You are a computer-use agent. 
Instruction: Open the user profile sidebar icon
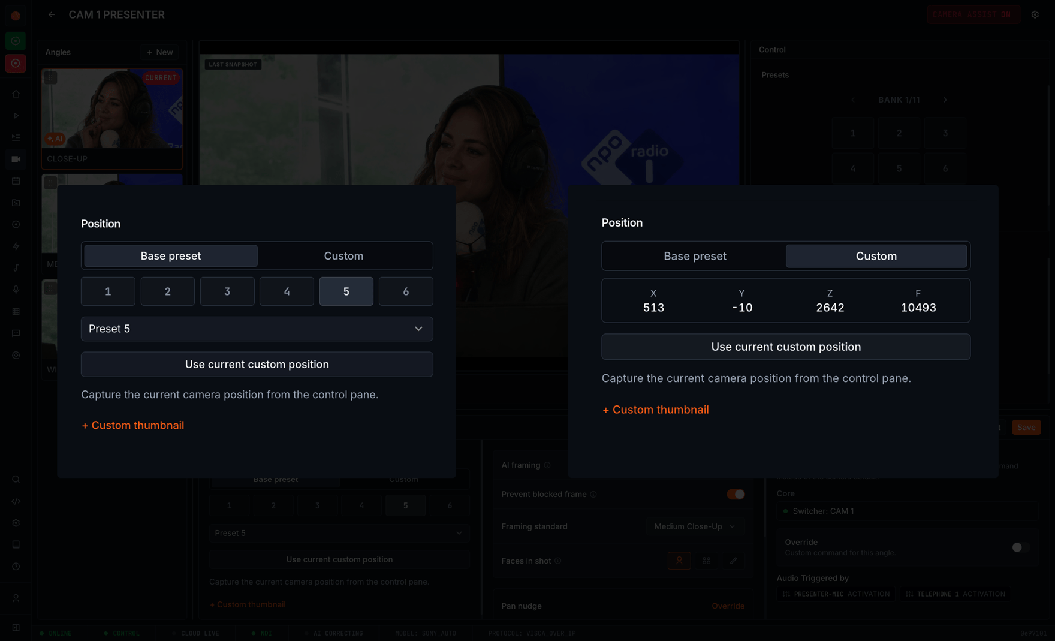(x=16, y=598)
